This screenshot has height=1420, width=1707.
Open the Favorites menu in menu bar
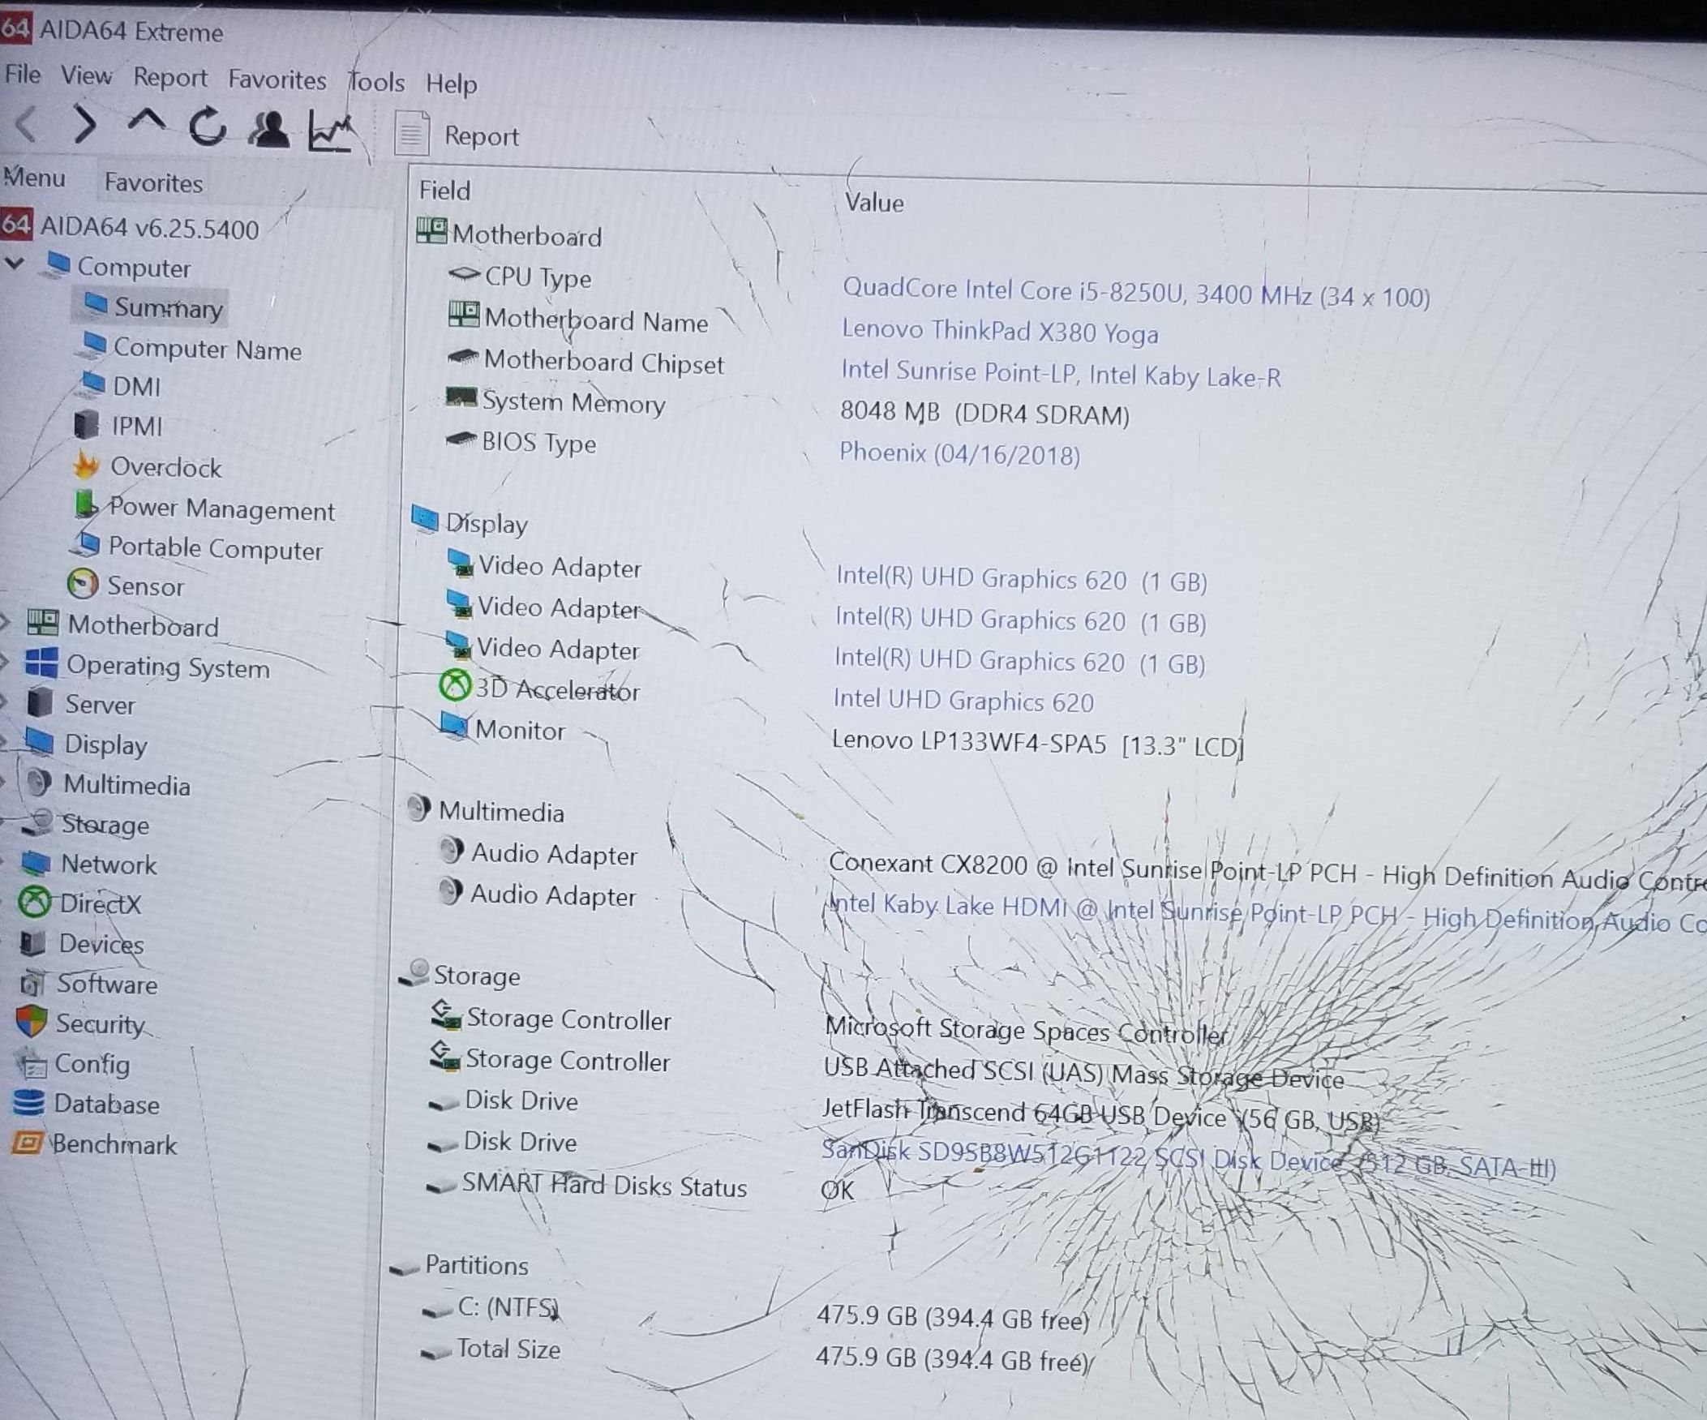277,79
